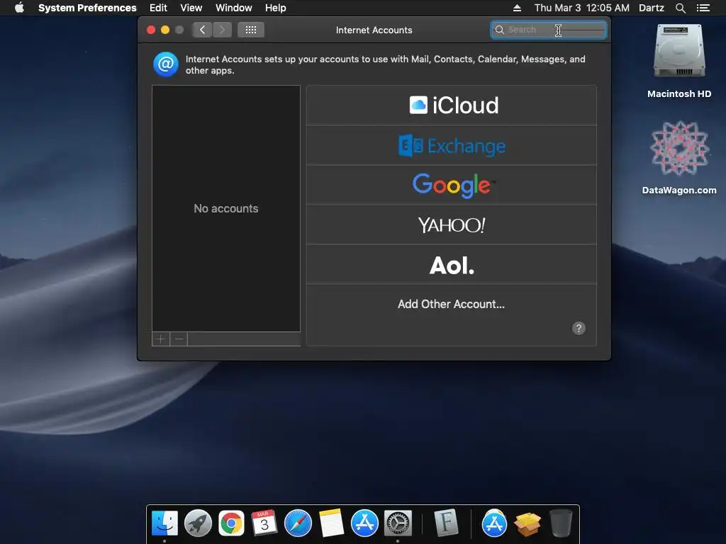Choose the Exchange account type
Screen dimensions: 726x544
click(452, 146)
